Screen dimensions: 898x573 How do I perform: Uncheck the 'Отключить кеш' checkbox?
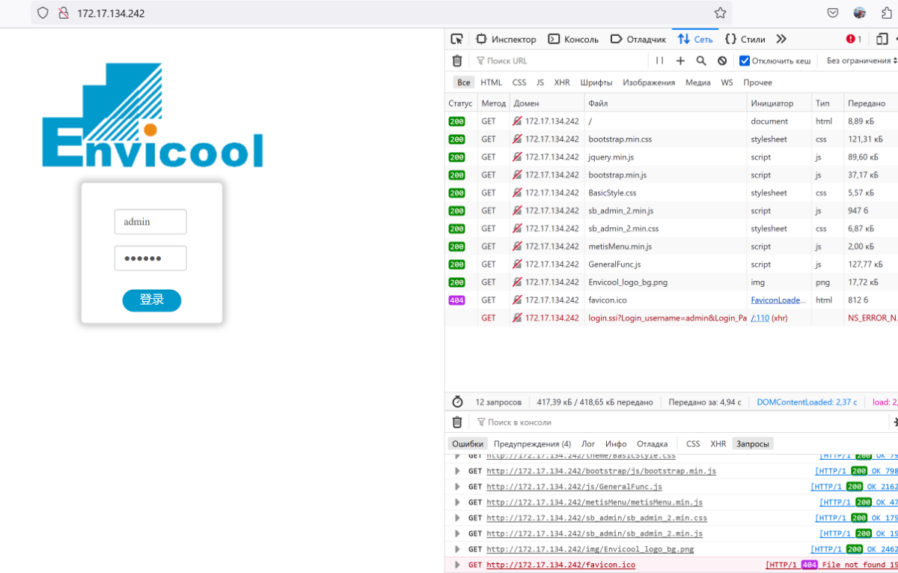[745, 61]
